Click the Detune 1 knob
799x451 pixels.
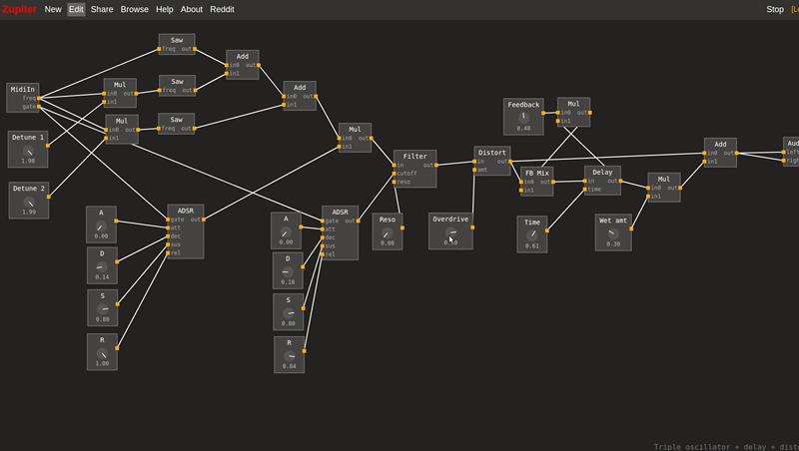pos(28,150)
